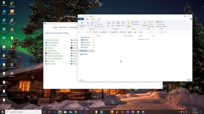Viewport: 204px width, 114px height.
Task: Open Google Chrome from the taskbar
Action: 76,112
